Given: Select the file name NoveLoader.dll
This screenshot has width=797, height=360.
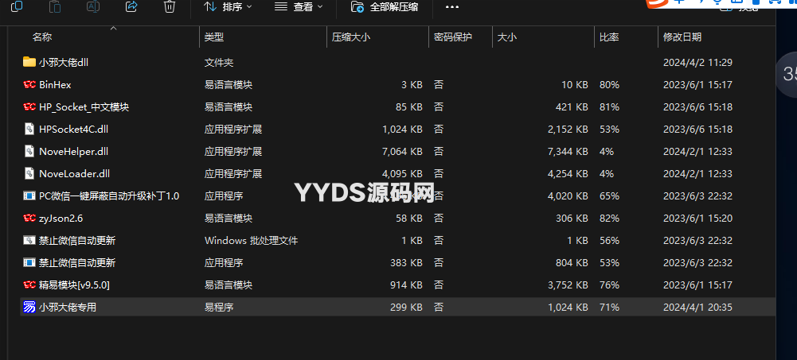Looking at the screenshot, I should 74,174.
